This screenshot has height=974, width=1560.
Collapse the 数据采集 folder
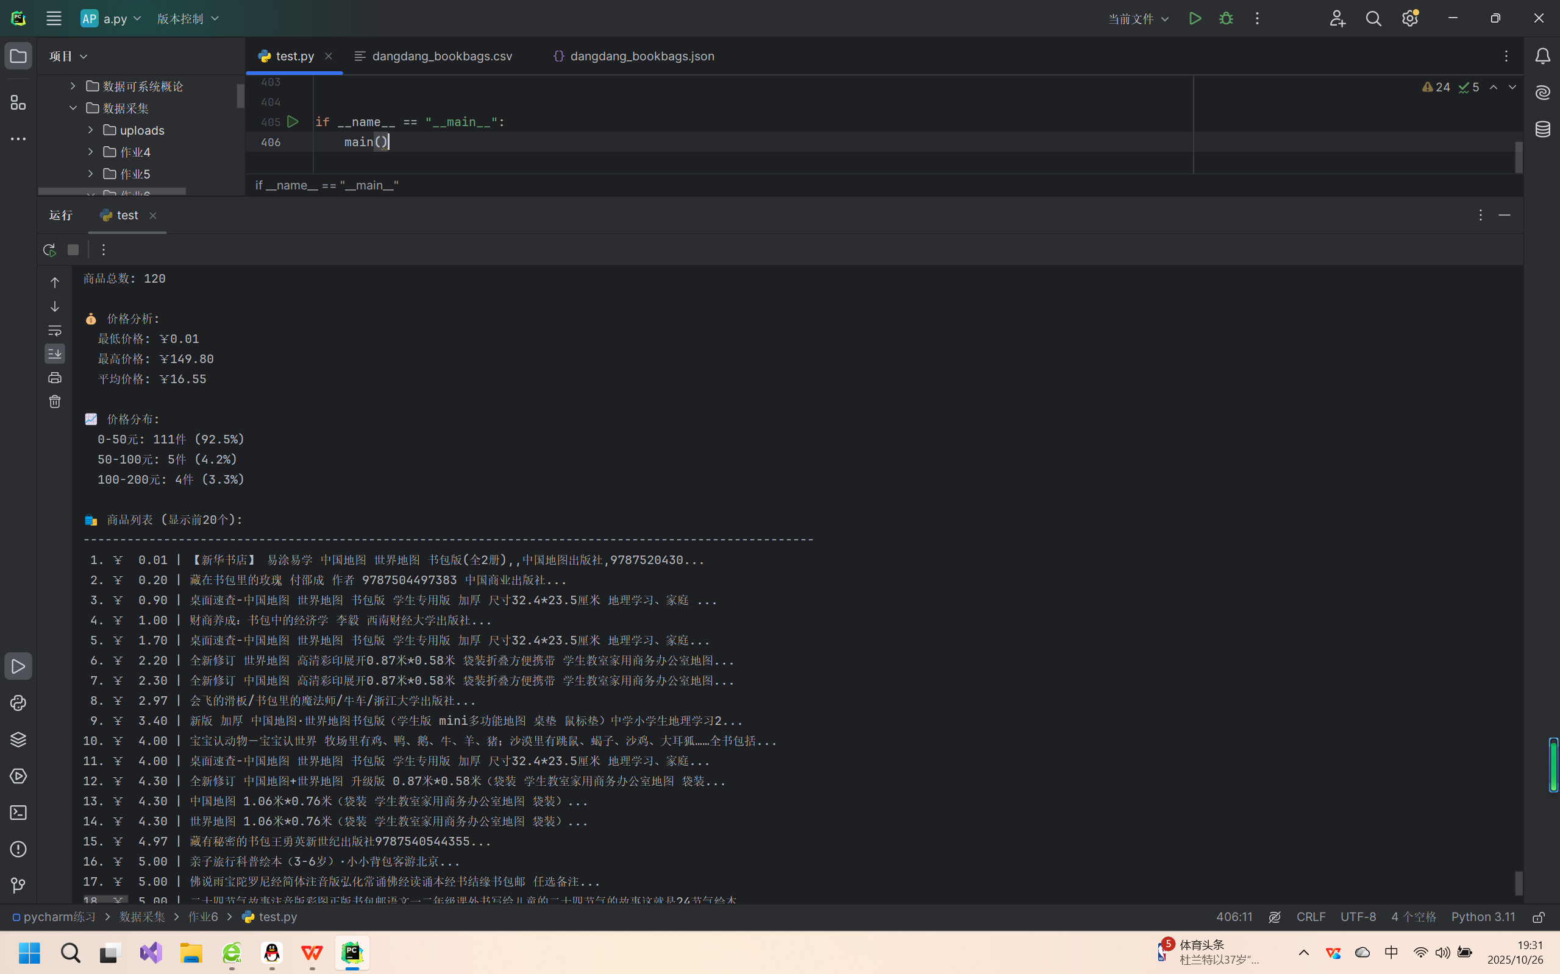[73, 108]
